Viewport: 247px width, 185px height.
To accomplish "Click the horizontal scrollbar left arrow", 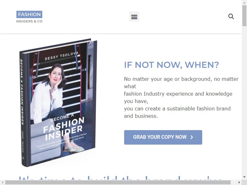I will pyautogui.click(x=2, y=183).
